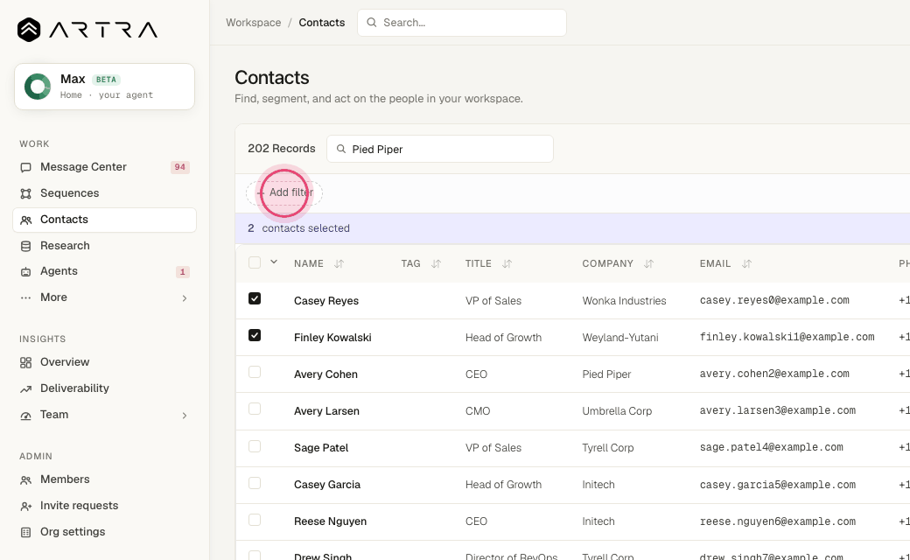
Task: Click the magnifier icon in Pied Piper filter box
Action: [341, 149]
